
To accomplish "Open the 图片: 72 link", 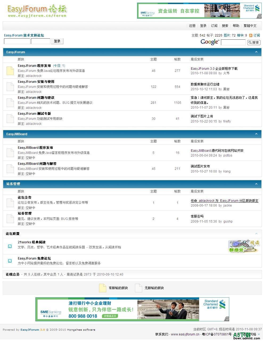I will 230,35.
